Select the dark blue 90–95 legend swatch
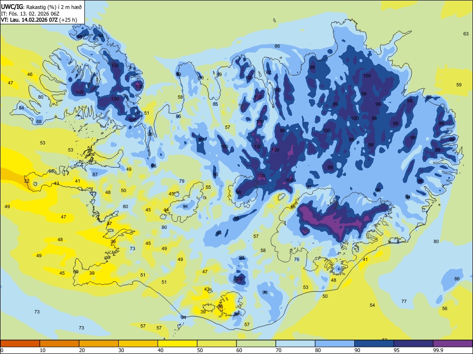 (x=374, y=344)
